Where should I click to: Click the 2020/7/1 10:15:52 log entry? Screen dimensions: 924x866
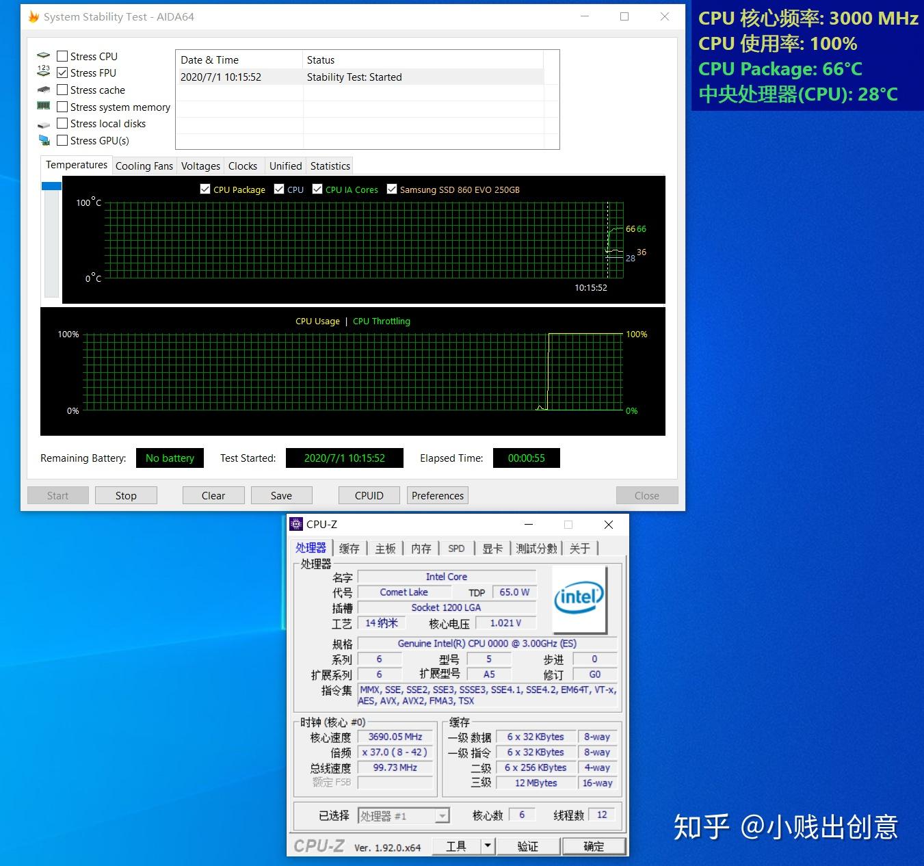coord(221,77)
